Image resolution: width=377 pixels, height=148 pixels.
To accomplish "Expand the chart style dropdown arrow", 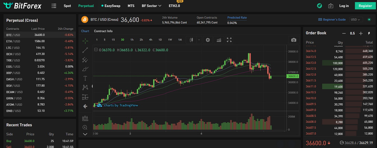I will (199, 40).
